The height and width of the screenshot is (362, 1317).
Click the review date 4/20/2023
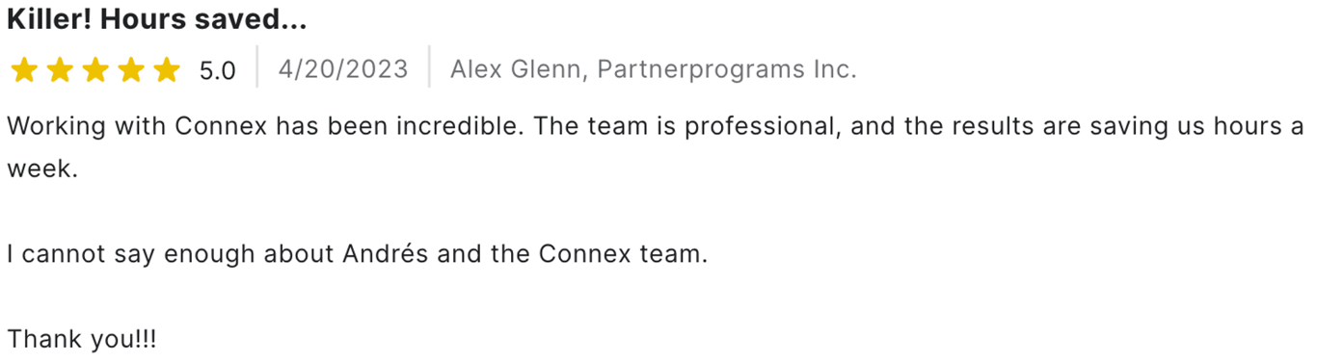tap(343, 70)
